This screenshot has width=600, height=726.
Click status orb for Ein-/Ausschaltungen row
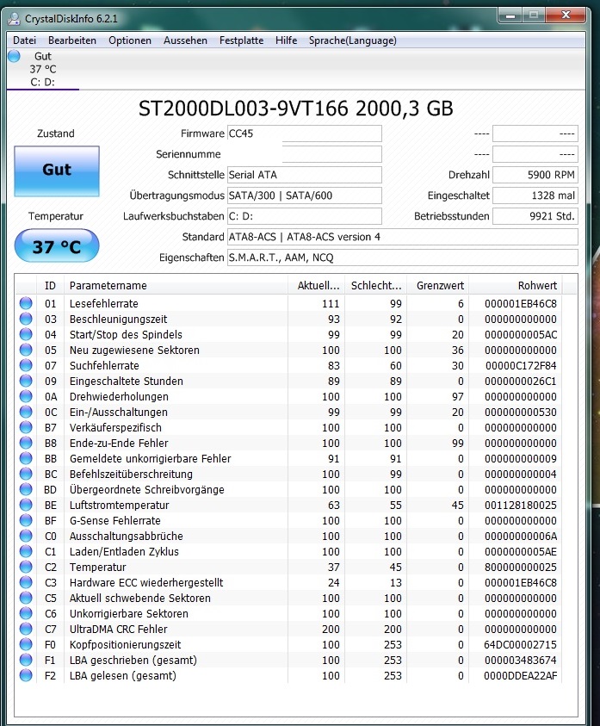[x=26, y=412]
